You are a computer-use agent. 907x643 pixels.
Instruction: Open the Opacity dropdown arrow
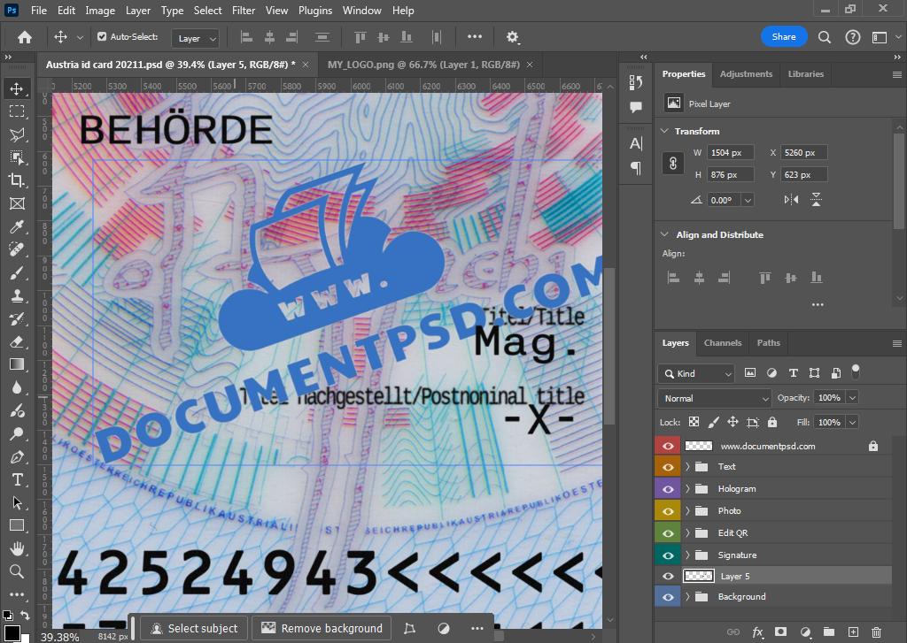851,397
